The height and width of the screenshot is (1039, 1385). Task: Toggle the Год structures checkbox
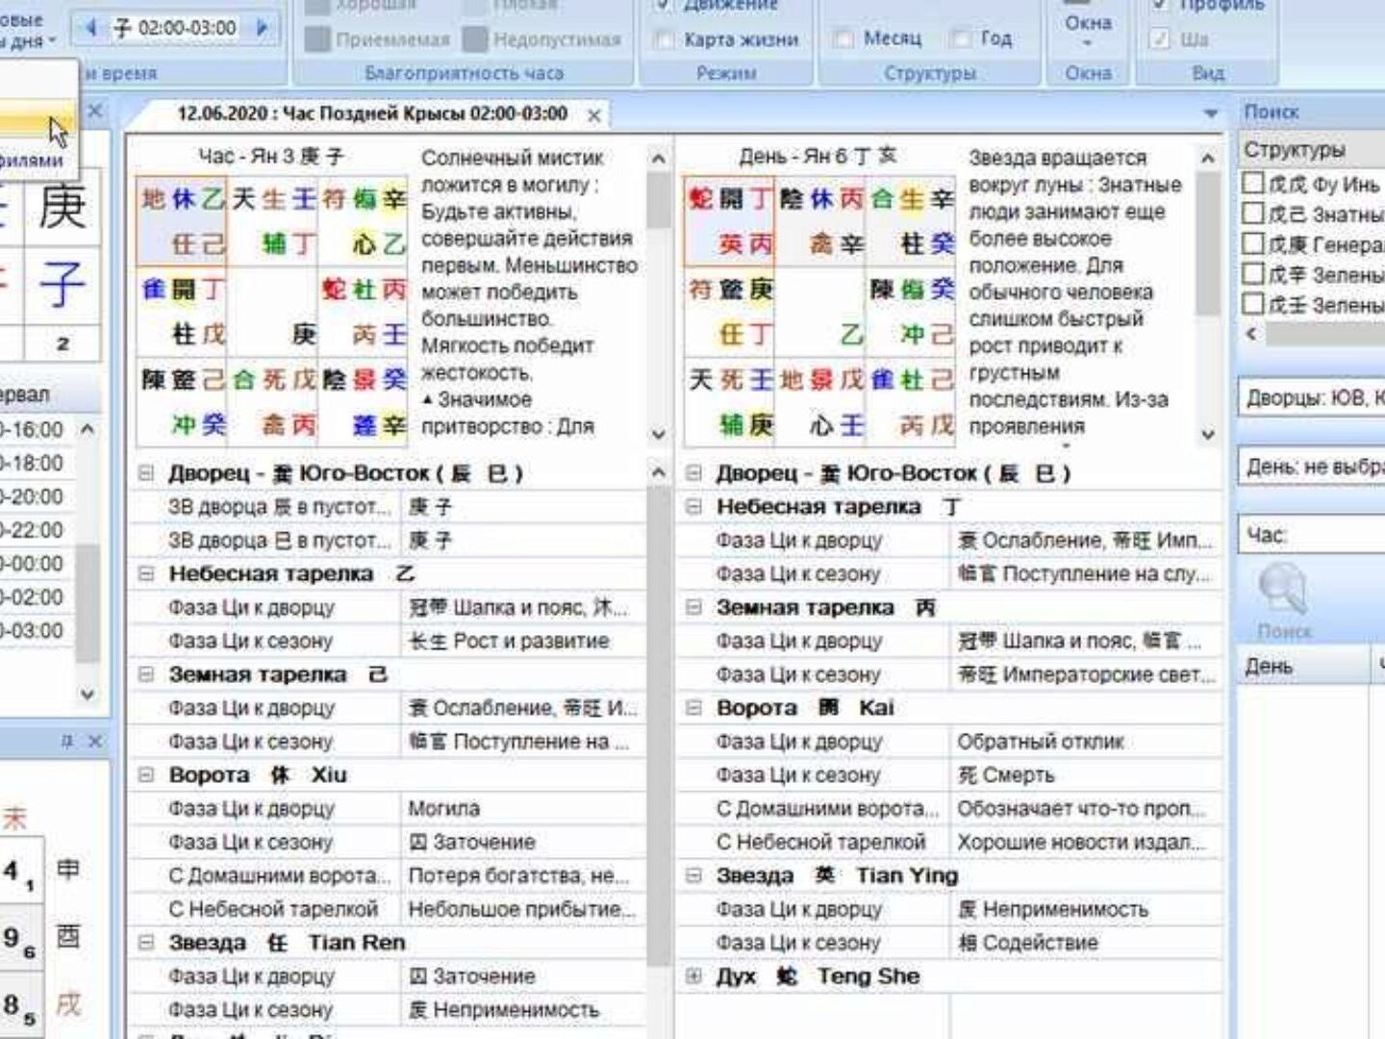[x=960, y=38]
